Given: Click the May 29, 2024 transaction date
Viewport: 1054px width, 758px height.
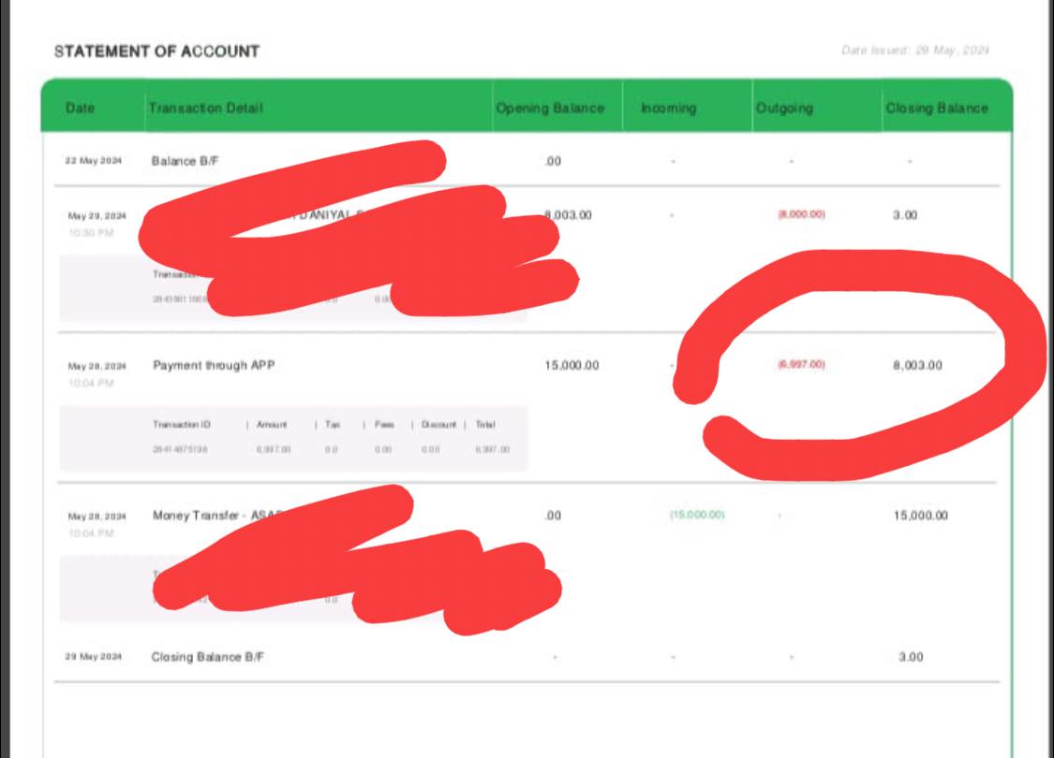Looking at the screenshot, I should pyautogui.click(x=96, y=215).
